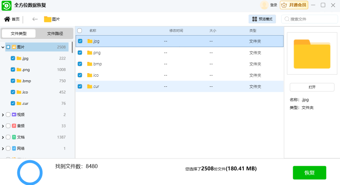
Task: Uncheck the .ico checkbox in the sidebar tree
Action: (x=13, y=92)
